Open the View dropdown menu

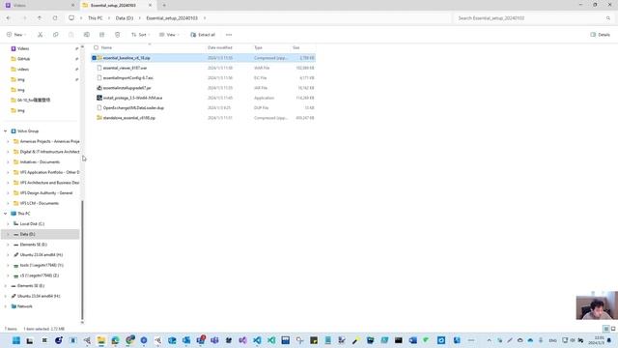click(170, 35)
